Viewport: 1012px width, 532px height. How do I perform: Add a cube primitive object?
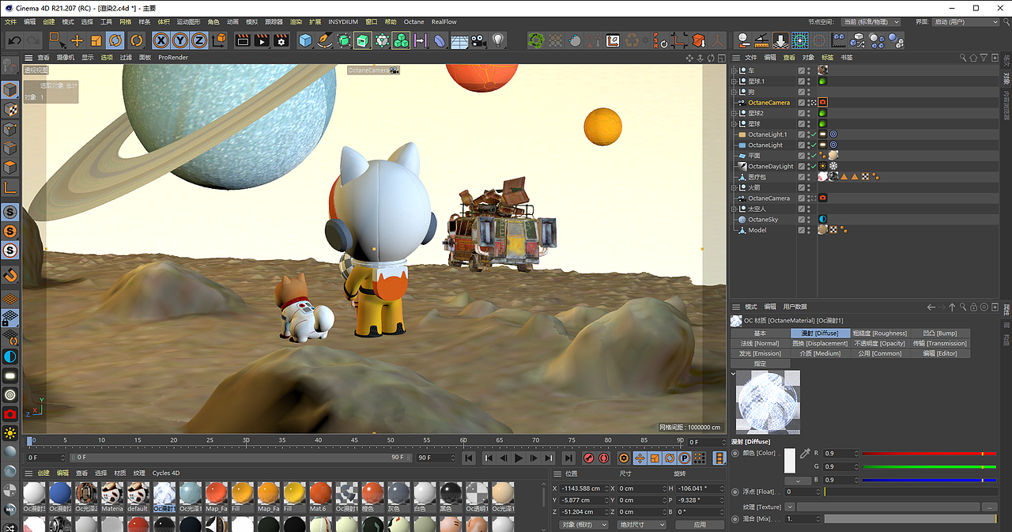tap(305, 40)
